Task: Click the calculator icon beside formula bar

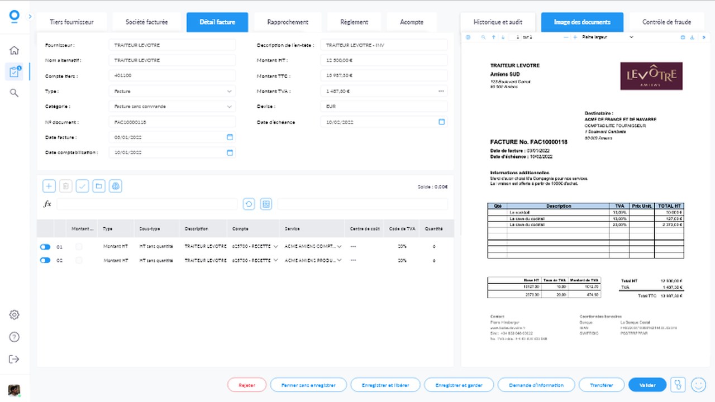Action: (266, 204)
